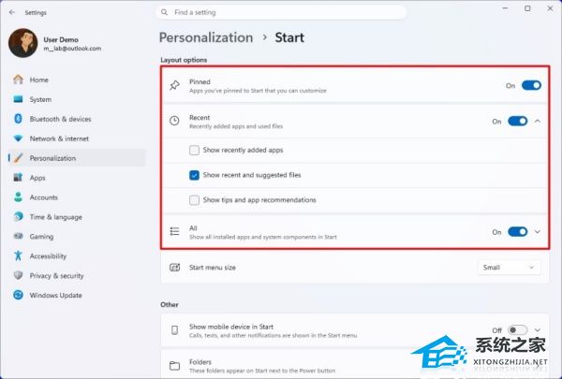Expand the All section chevron

click(538, 232)
